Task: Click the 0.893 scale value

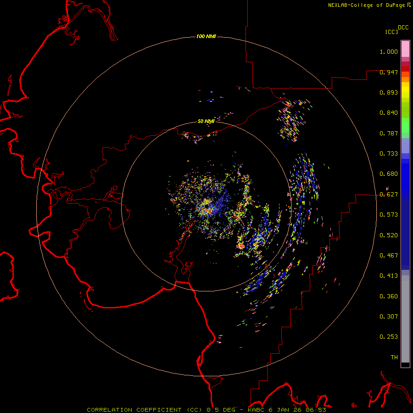Action: 389,92
